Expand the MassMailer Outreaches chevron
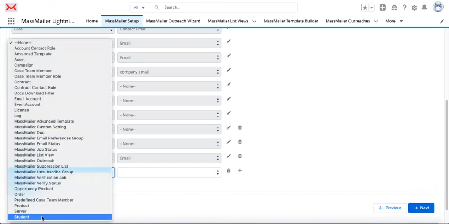The image size is (449, 224). pos(376,21)
